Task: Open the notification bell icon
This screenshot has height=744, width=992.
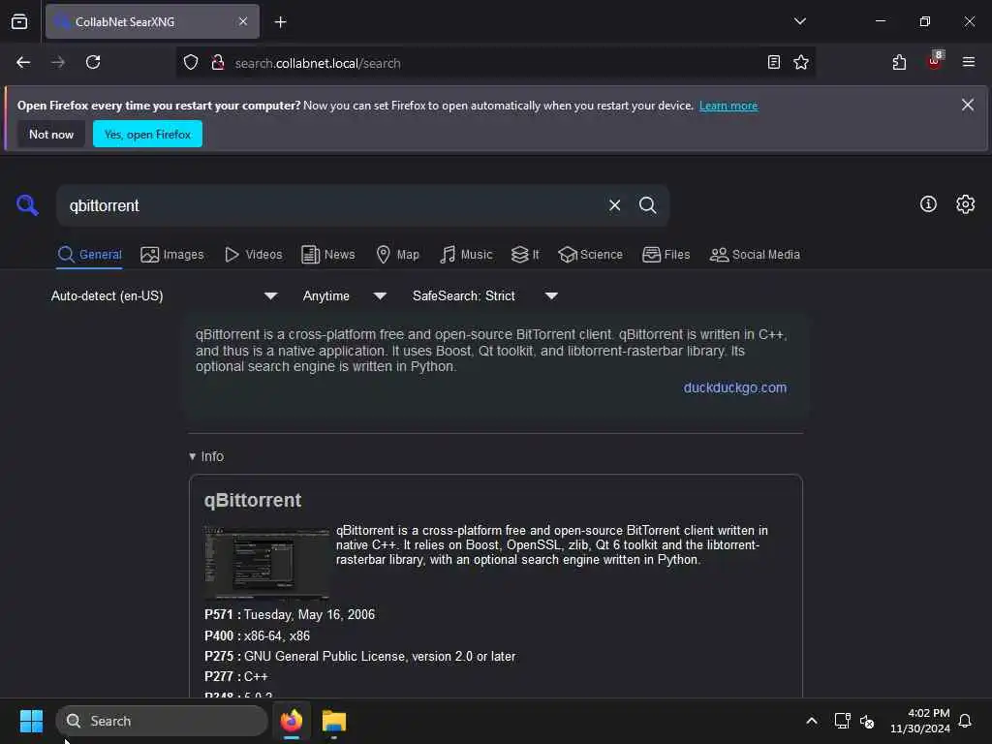Action: pos(965,721)
